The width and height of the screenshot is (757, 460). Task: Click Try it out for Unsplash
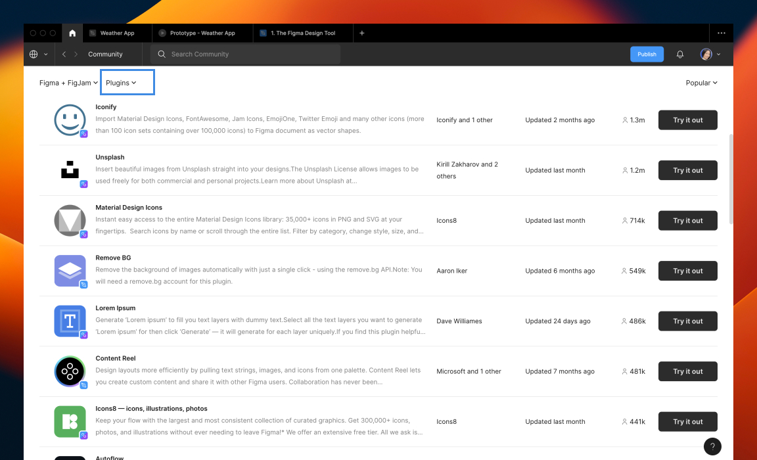(687, 170)
